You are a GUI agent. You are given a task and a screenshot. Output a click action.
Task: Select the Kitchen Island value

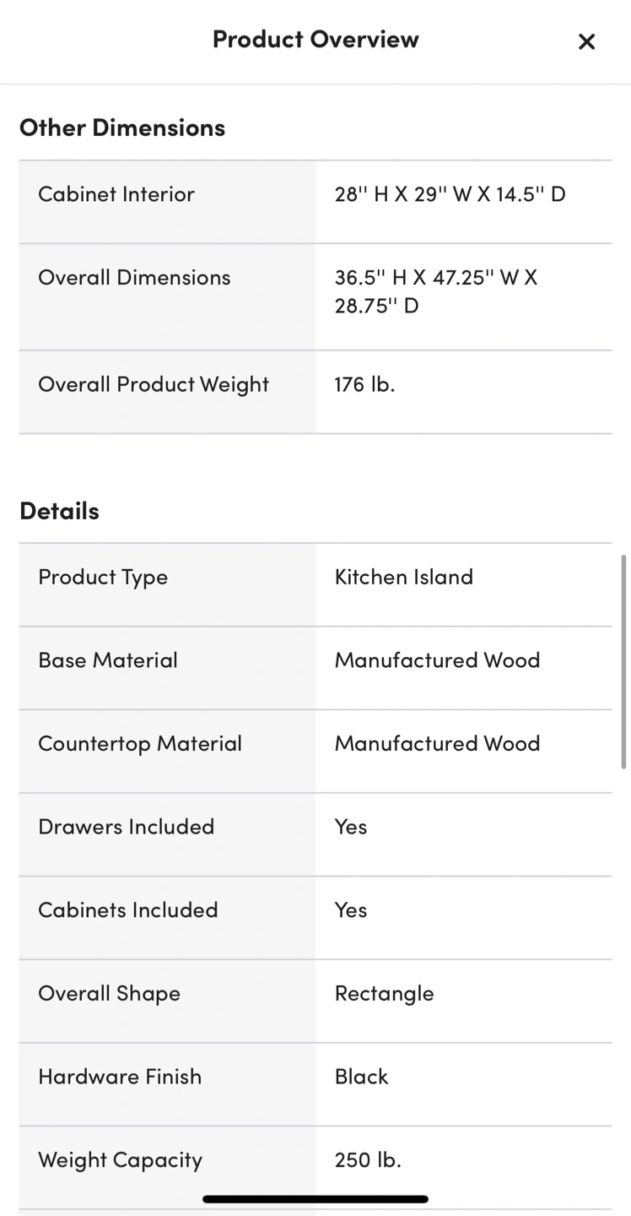pos(403,577)
